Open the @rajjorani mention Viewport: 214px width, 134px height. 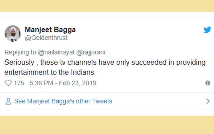tap(91, 52)
